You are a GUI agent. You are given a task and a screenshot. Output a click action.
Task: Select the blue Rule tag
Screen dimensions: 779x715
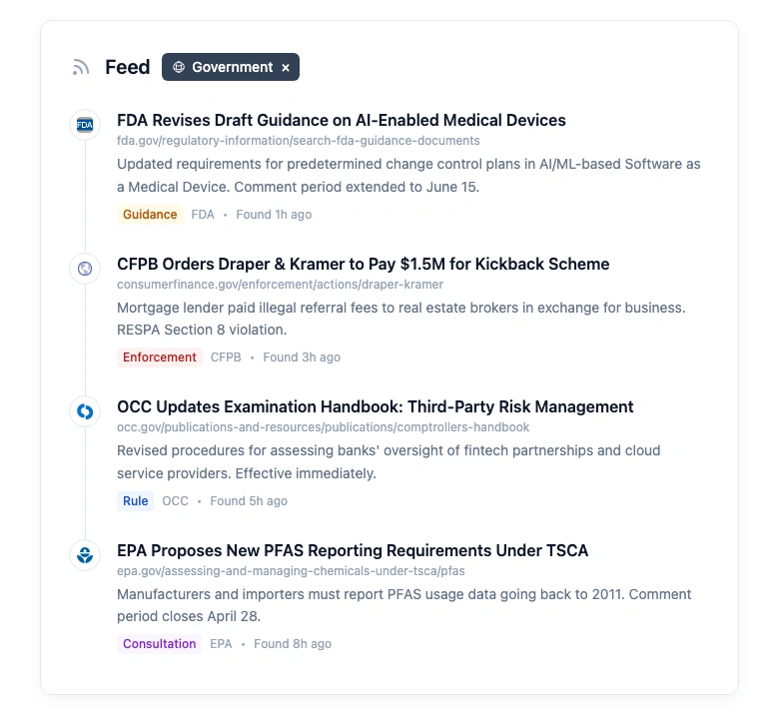coord(136,501)
